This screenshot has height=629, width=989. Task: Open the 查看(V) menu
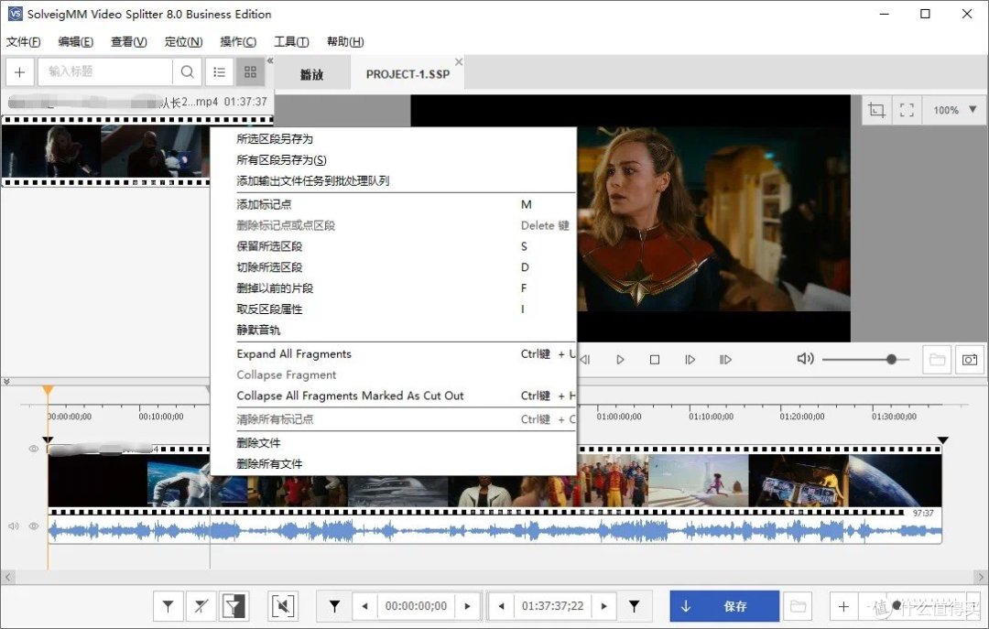[129, 41]
